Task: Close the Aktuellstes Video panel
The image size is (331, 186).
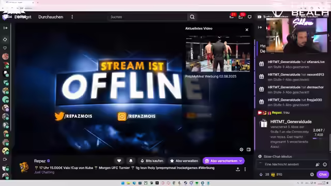Action: [x=247, y=30]
